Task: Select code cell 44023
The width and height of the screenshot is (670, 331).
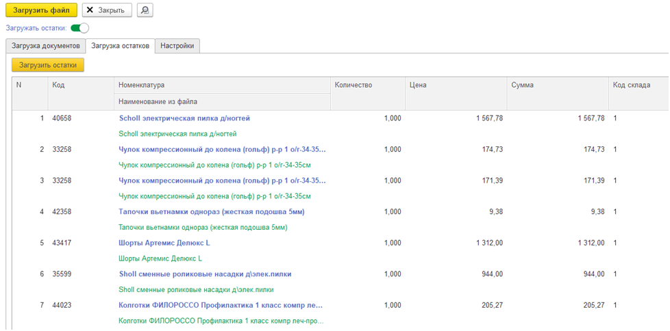Action: tap(62, 306)
